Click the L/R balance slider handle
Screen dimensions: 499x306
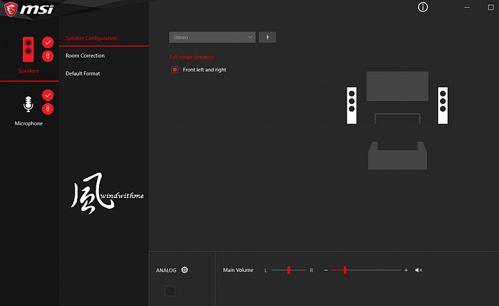pos(288,270)
